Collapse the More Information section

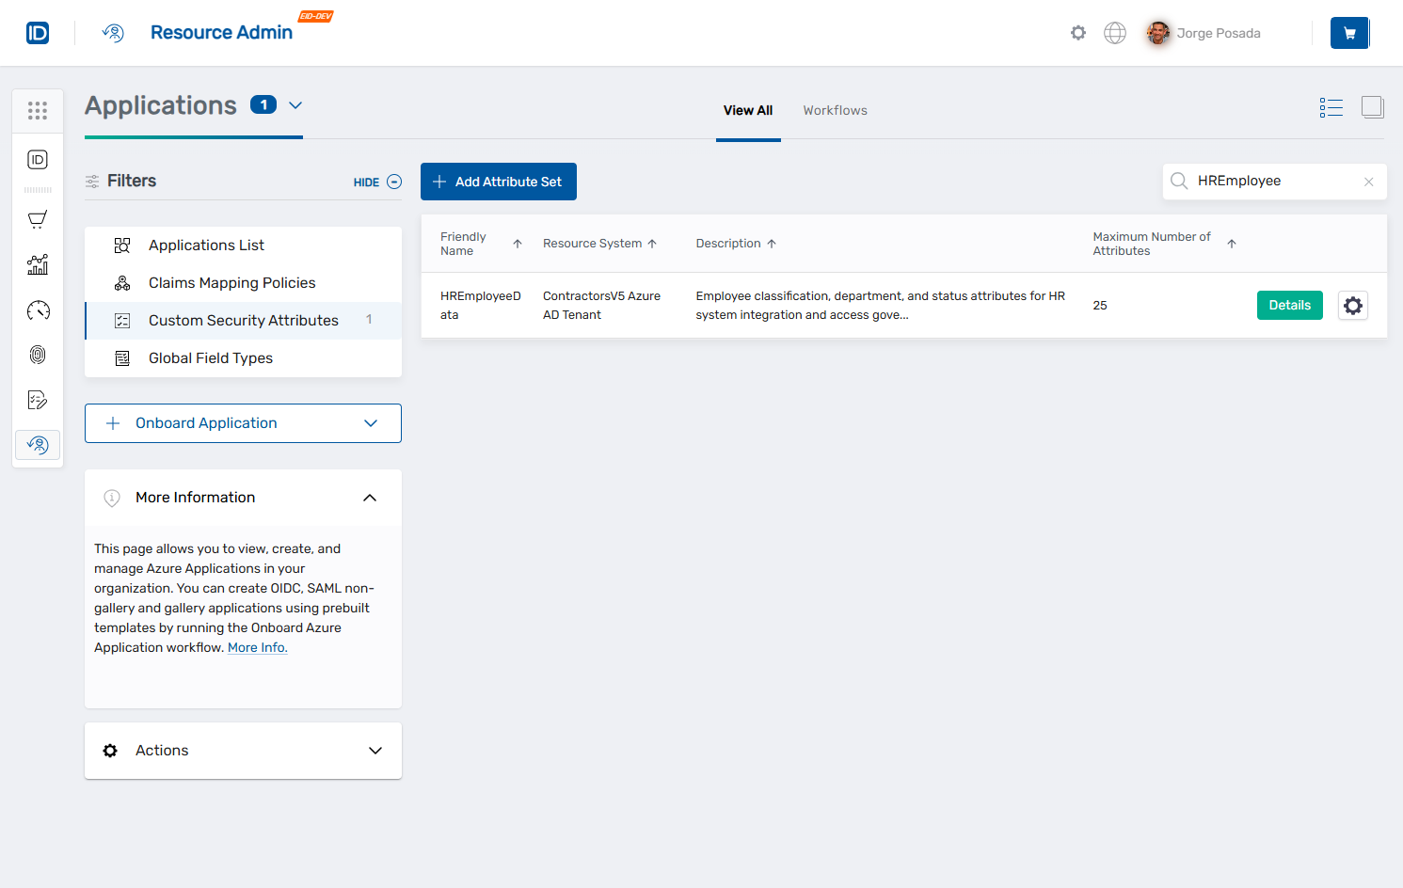(x=370, y=497)
